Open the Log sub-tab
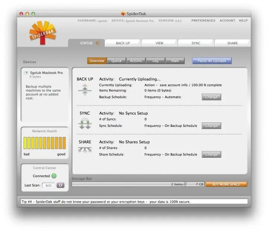Screen dimensions: 268x231 [x=155, y=61]
